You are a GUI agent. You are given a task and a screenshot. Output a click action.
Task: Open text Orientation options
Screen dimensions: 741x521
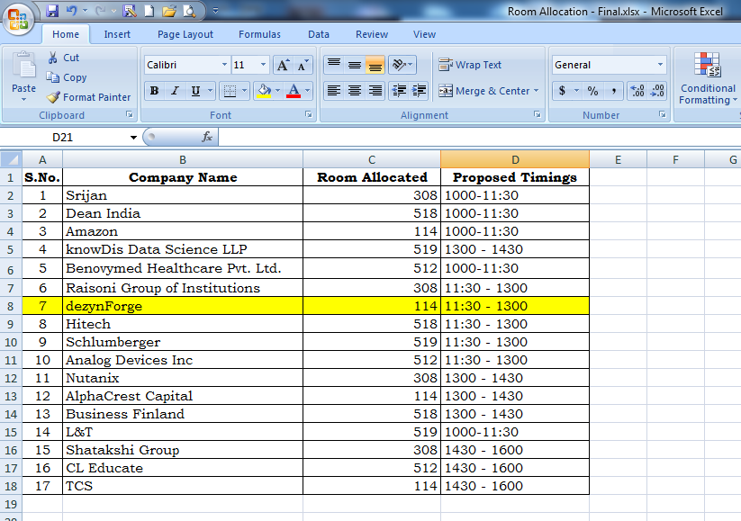click(402, 65)
